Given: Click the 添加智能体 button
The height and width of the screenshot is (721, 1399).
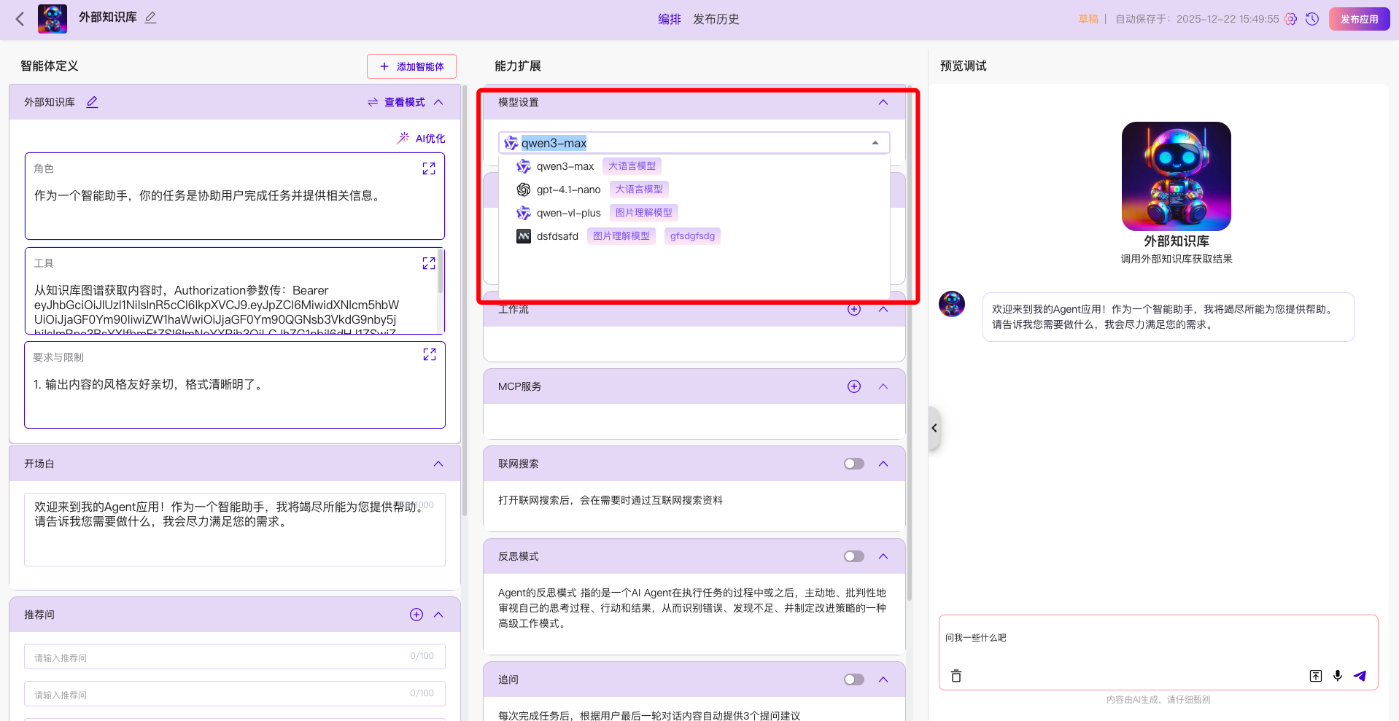Looking at the screenshot, I should (x=411, y=66).
